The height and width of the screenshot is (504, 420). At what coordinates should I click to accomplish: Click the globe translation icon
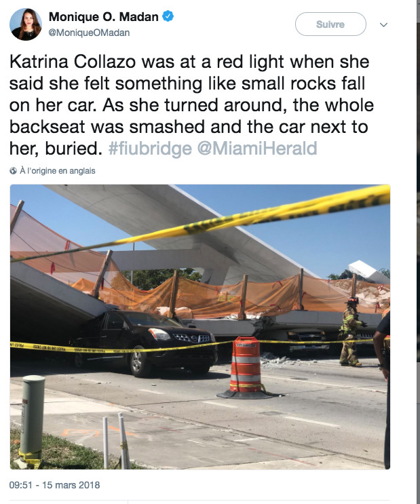[x=13, y=171]
